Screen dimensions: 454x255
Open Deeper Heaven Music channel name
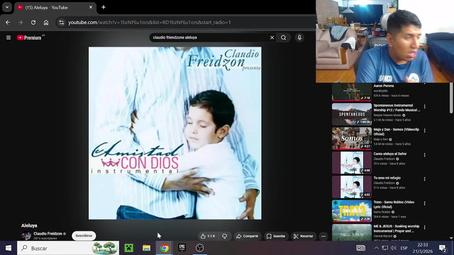tap(387, 115)
